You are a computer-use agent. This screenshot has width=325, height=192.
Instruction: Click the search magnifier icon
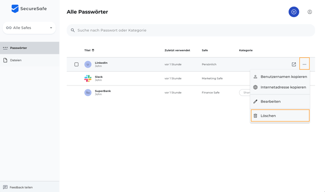(x=73, y=30)
